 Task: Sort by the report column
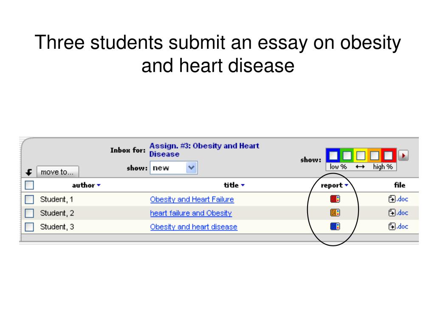[334, 185]
